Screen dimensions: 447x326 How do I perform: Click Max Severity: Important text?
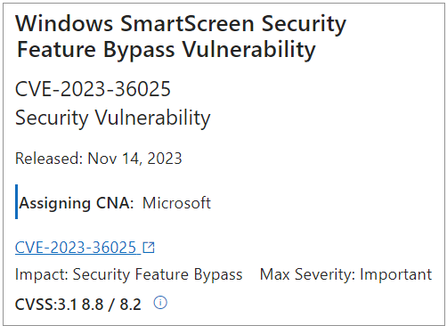pos(345,274)
